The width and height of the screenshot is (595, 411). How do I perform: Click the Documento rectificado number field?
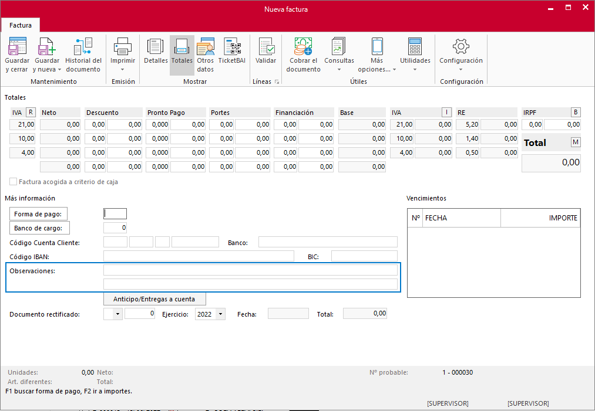(140, 314)
